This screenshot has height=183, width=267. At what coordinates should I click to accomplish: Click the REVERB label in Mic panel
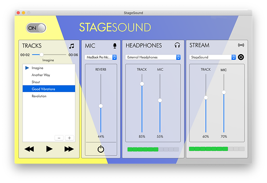(x=101, y=70)
